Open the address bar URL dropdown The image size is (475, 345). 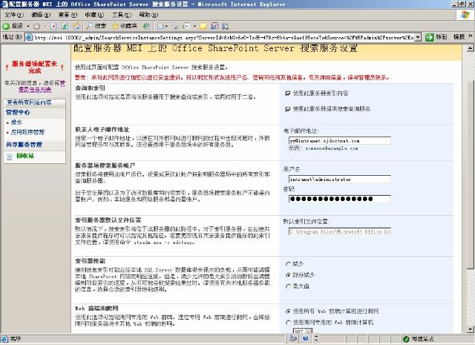tap(418, 37)
